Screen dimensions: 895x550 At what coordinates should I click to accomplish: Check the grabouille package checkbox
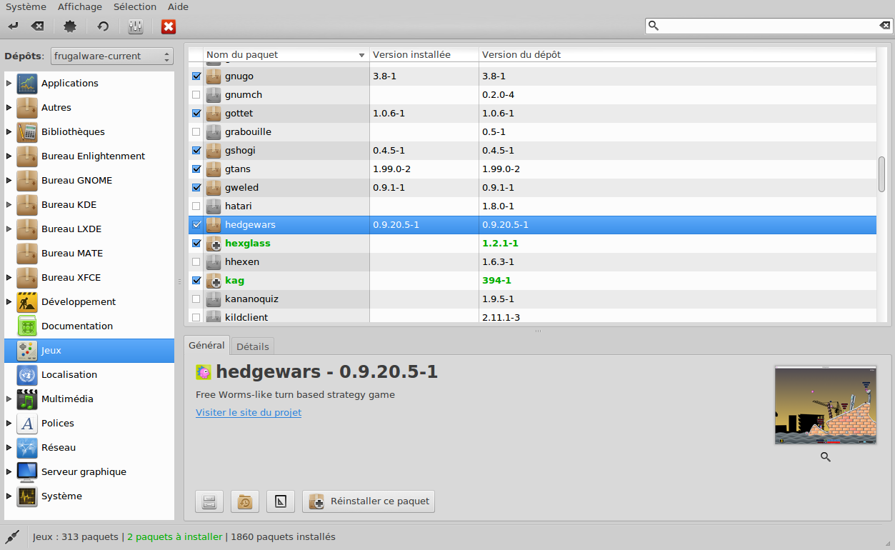(x=196, y=132)
